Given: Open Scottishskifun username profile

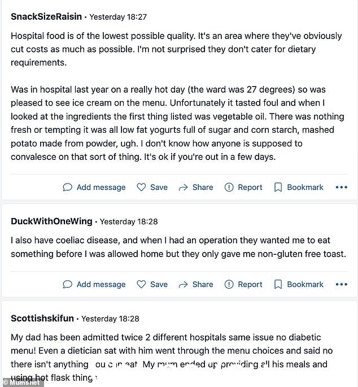Looking at the screenshot, I should click(42, 318).
